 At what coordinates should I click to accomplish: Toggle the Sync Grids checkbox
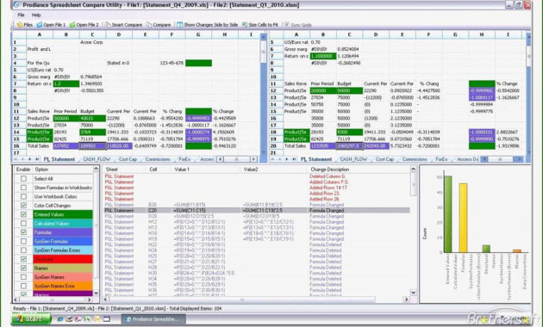(x=287, y=25)
